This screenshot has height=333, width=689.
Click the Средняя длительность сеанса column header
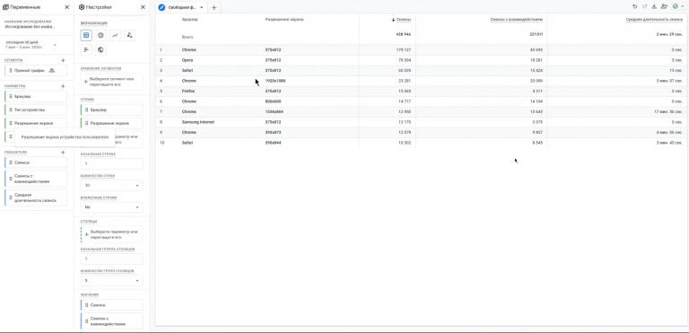(x=654, y=20)
